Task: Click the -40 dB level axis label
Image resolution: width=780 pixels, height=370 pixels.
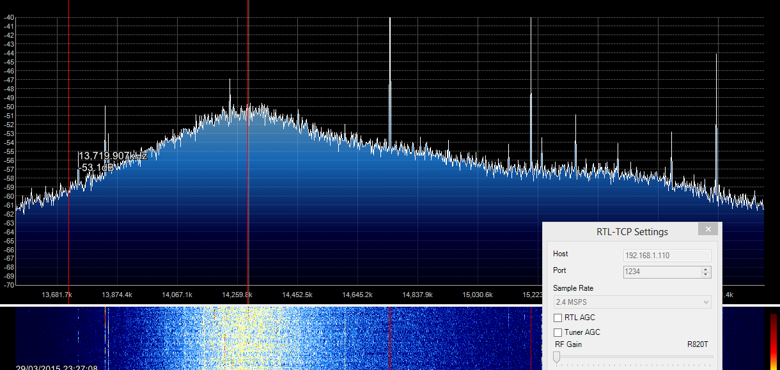Action: [9, 17]
